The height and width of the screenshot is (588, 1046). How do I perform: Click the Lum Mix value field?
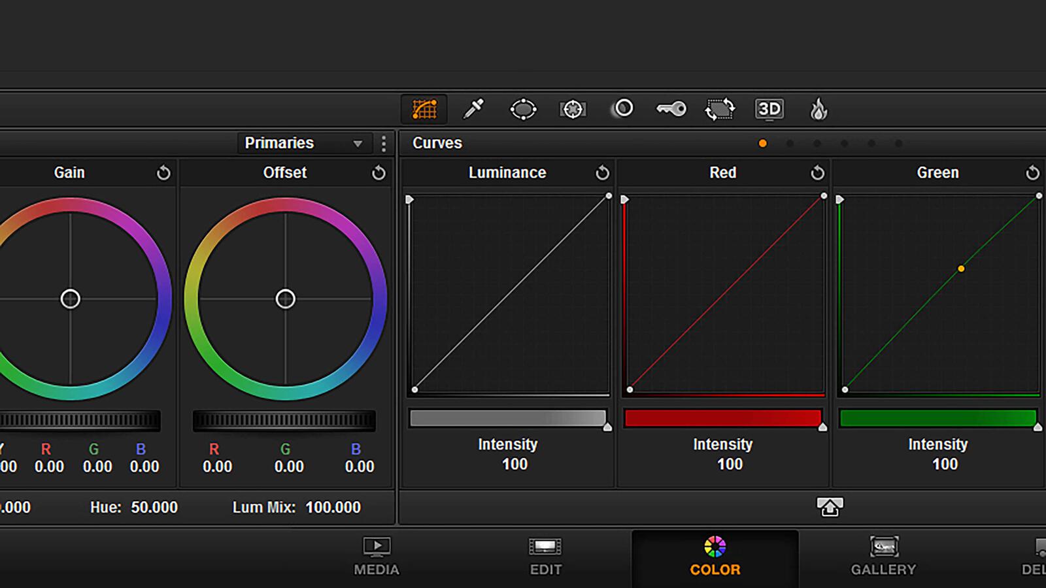[x=333, y=508]
